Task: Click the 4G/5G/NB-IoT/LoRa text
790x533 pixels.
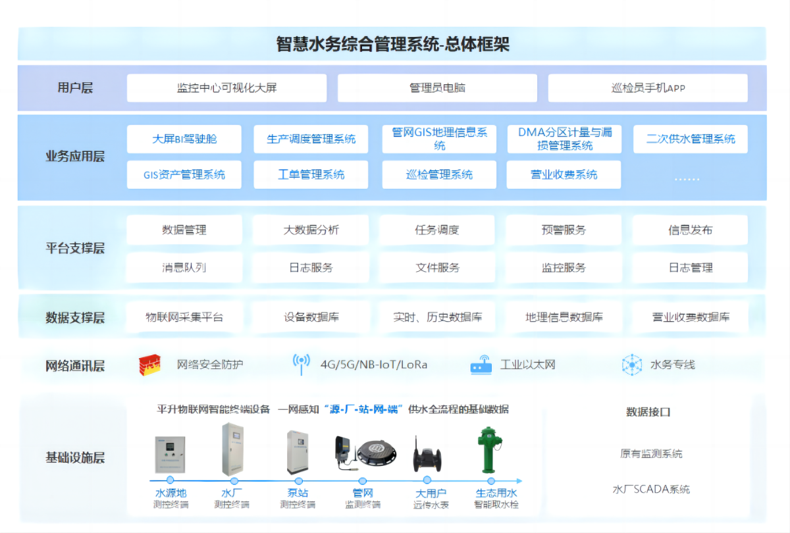Action: 373,365
